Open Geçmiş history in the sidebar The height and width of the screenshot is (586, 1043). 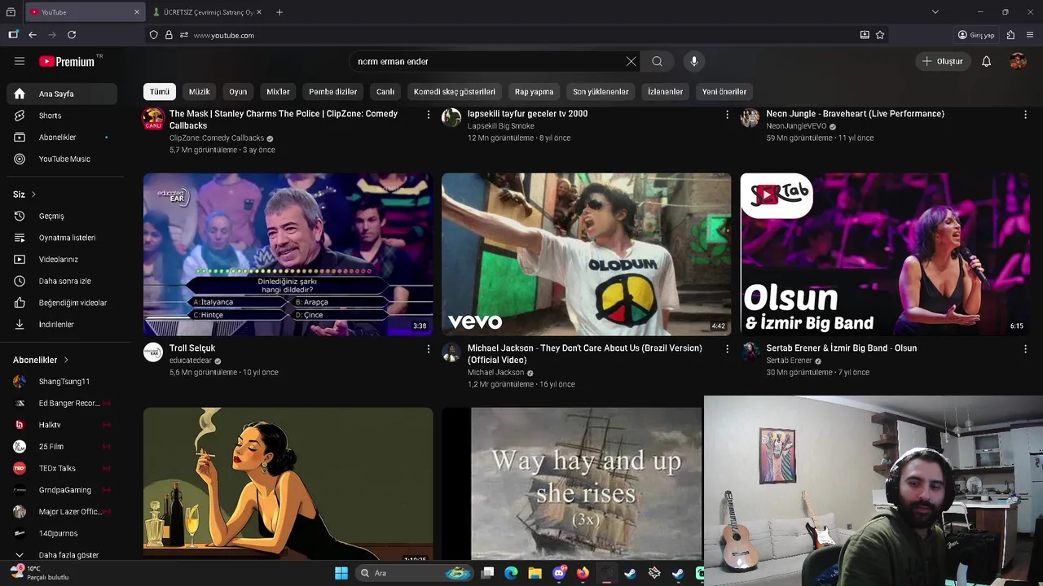pos(62,216)
